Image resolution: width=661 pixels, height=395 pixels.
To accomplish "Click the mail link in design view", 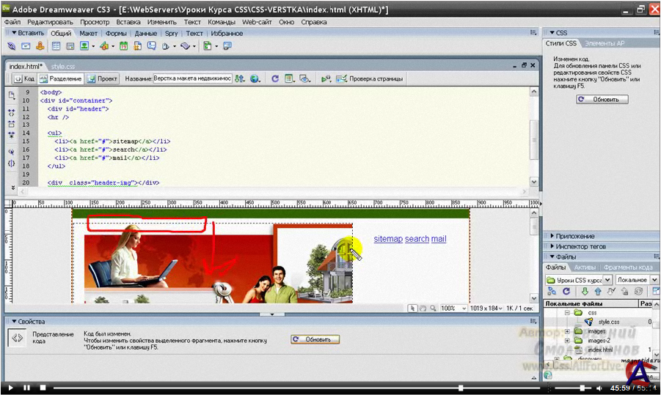I will (x=439, y=239).
